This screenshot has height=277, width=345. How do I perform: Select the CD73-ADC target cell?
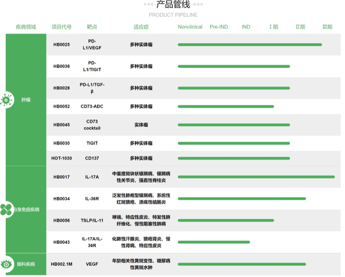point(92,106)
